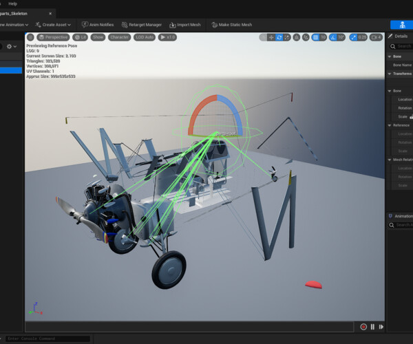413x344 pixels.
Task: Click the pause playback button
Action: [372, 327]
